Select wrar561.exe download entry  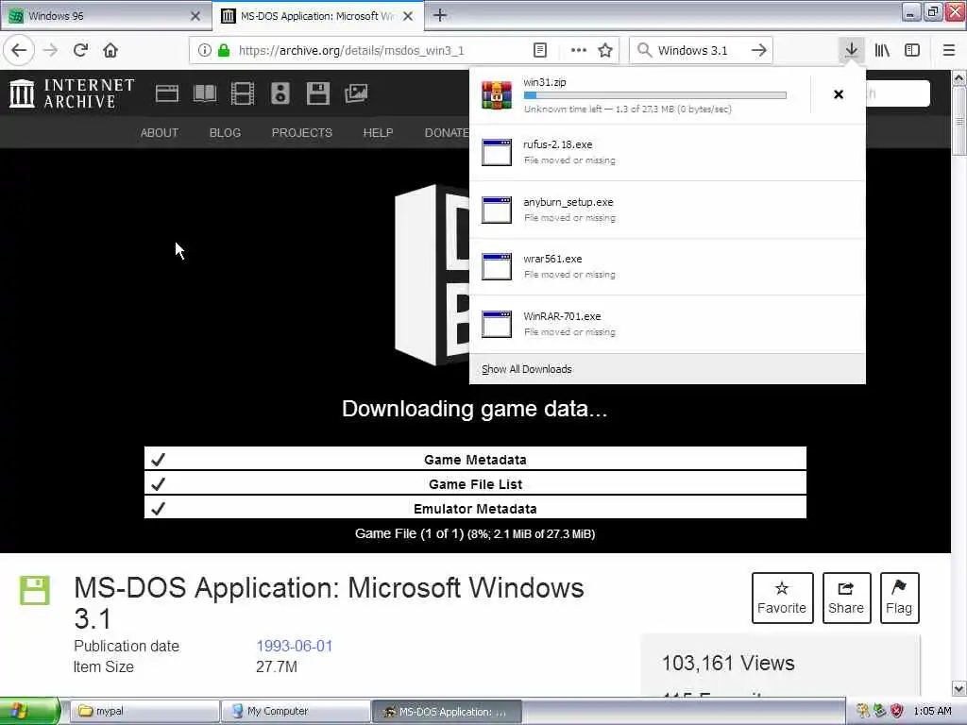[668, 266]
